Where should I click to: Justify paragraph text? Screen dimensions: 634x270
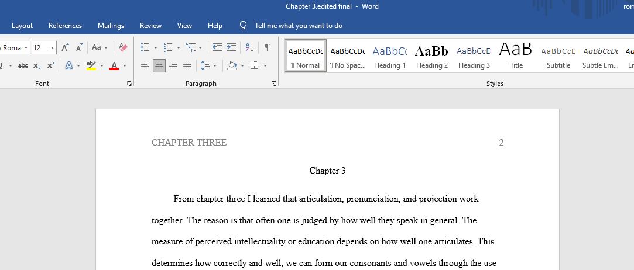click(x=187, y=65)
